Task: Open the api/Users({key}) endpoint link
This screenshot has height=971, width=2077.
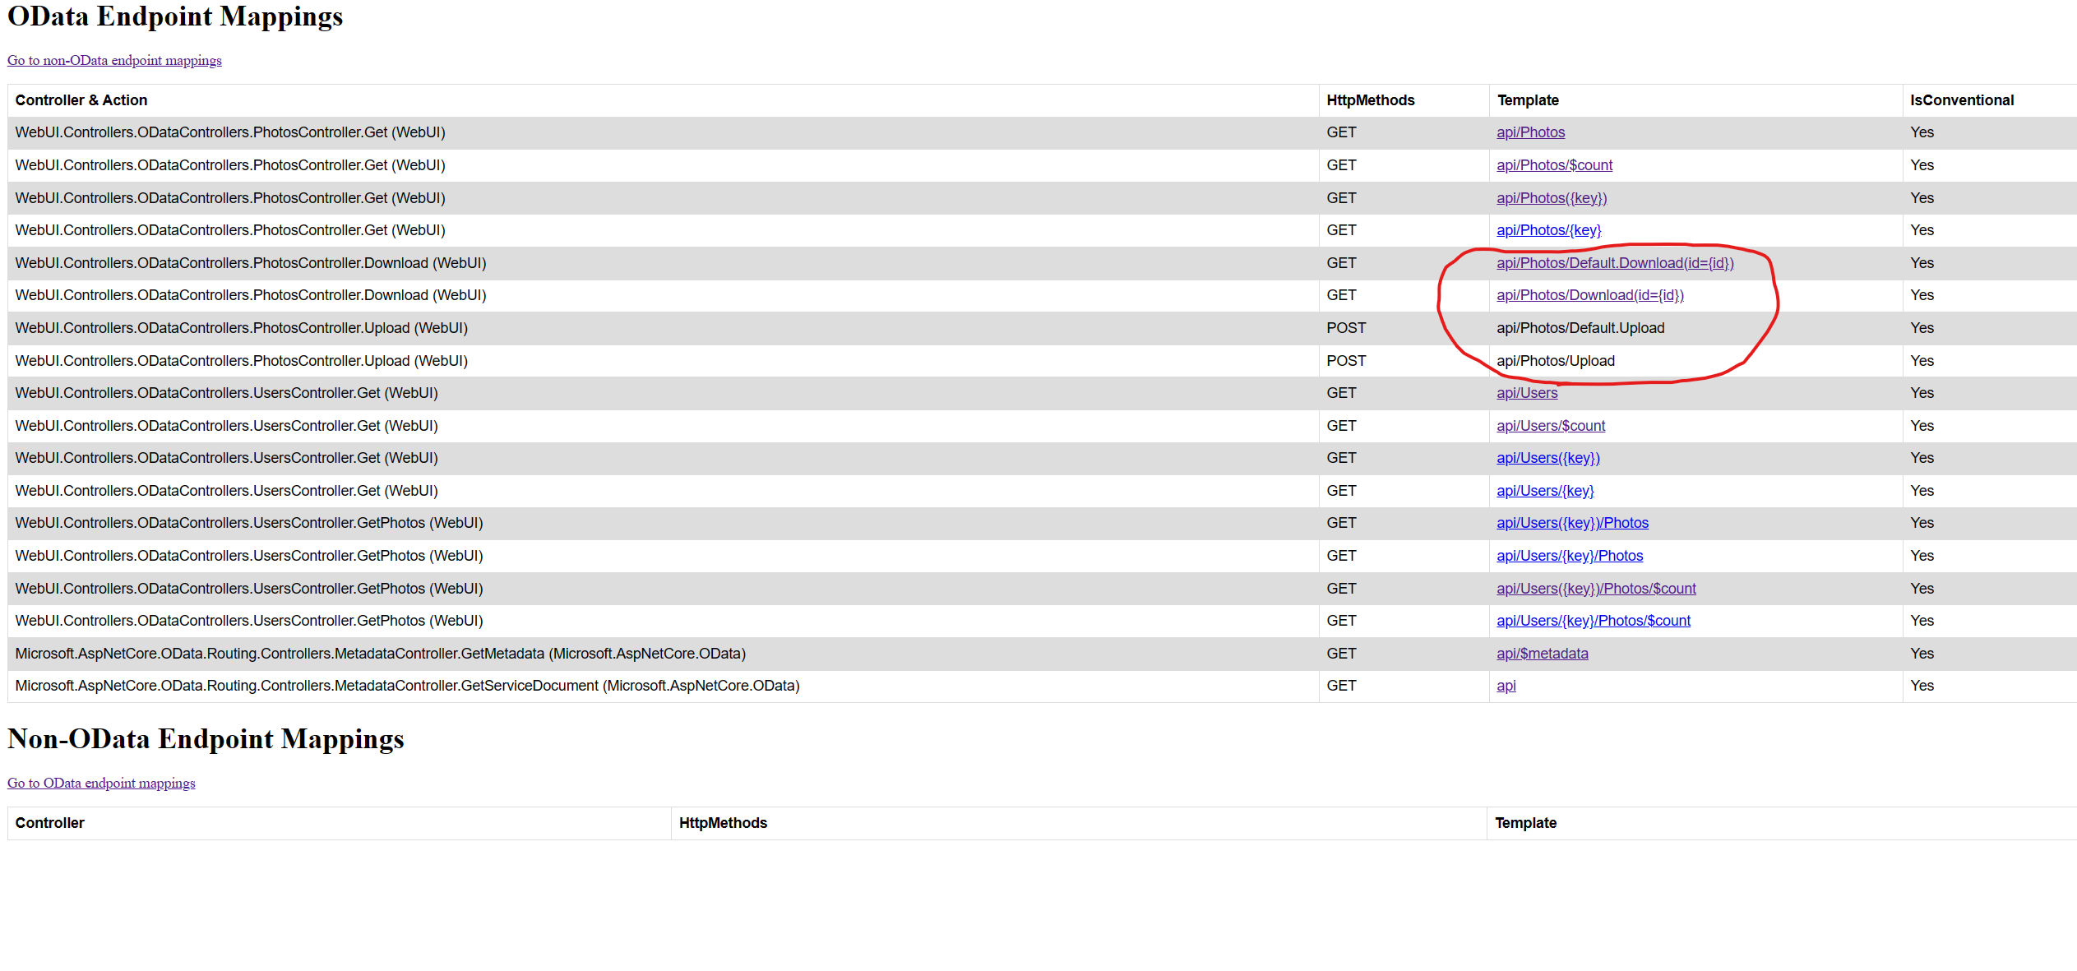Action: coord(1547,457)
